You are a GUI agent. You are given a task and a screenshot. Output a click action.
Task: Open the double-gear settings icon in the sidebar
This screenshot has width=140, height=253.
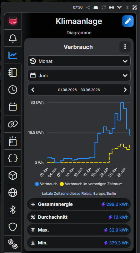click(13, 244)
